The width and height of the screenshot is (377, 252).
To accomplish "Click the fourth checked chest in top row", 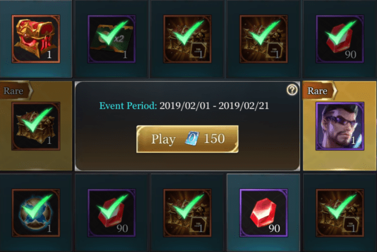I will tap(264, 39).
